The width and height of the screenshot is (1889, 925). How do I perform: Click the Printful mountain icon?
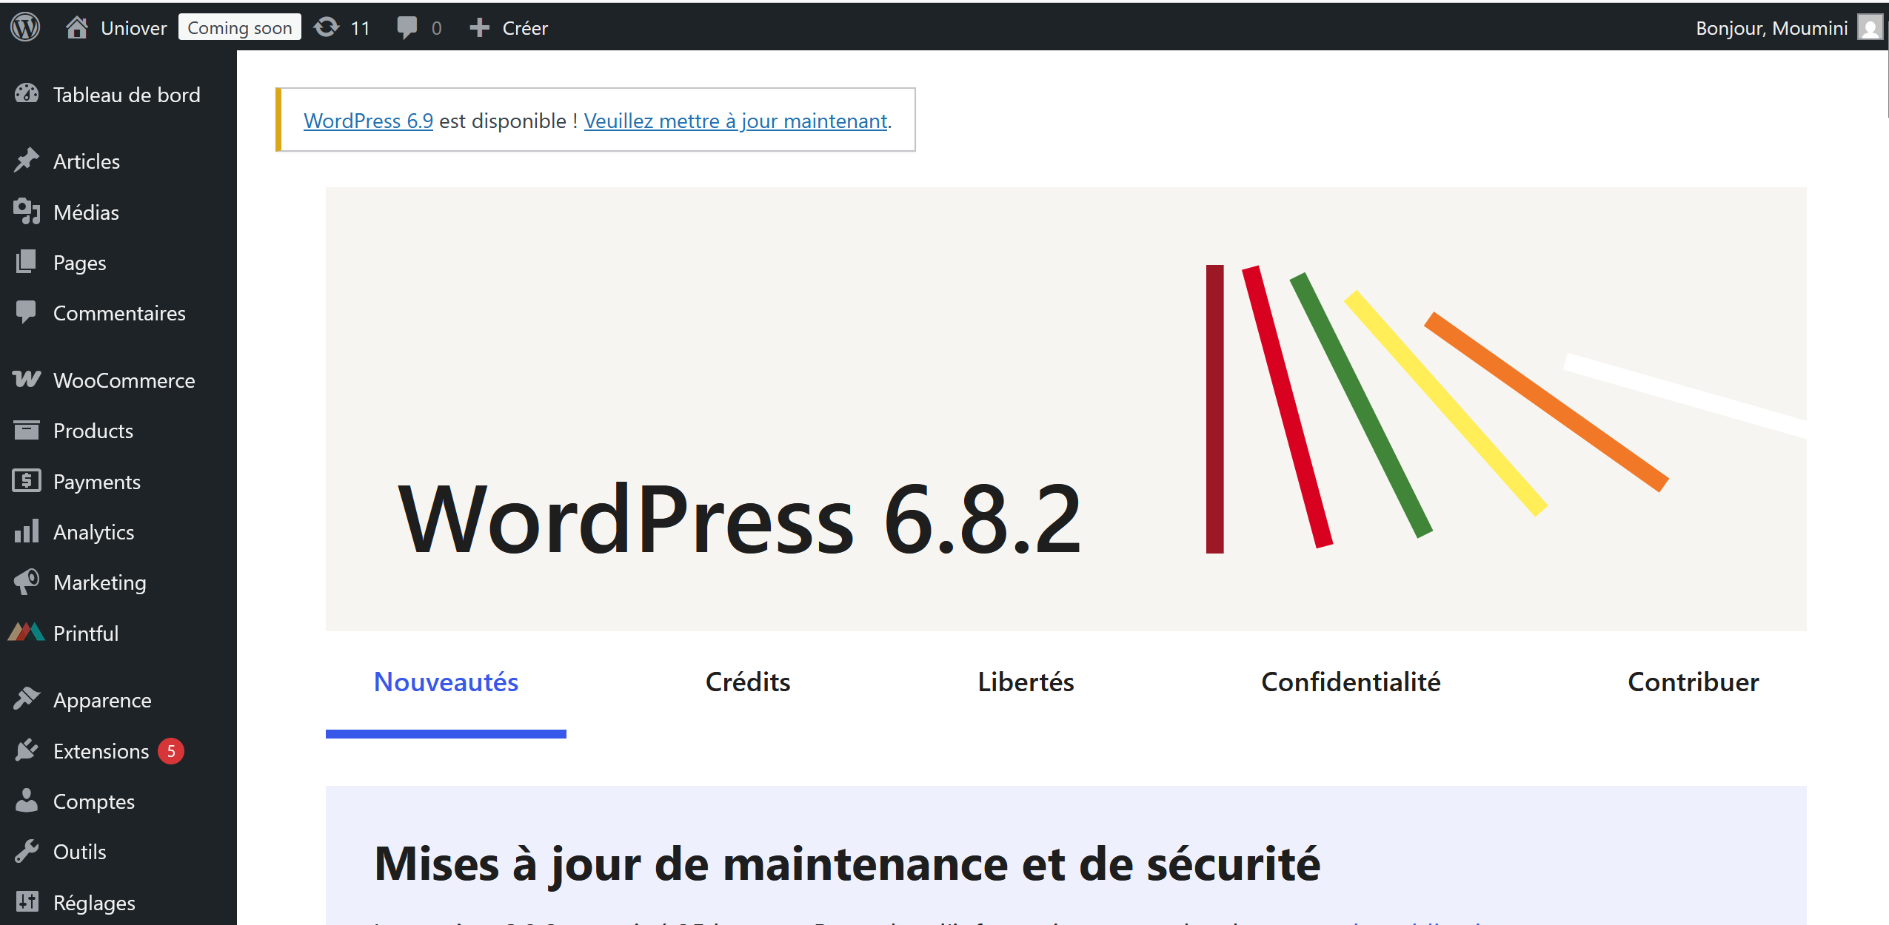tap(25, 633)
